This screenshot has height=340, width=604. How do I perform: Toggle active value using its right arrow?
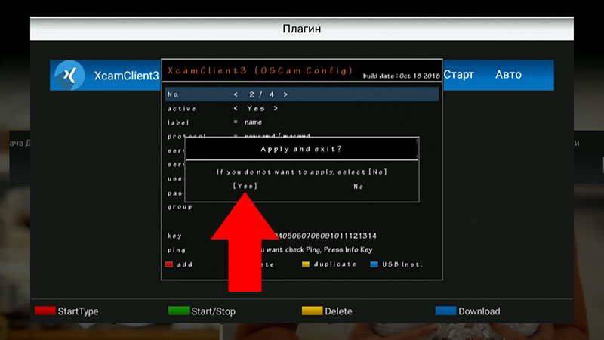point(276,108)
